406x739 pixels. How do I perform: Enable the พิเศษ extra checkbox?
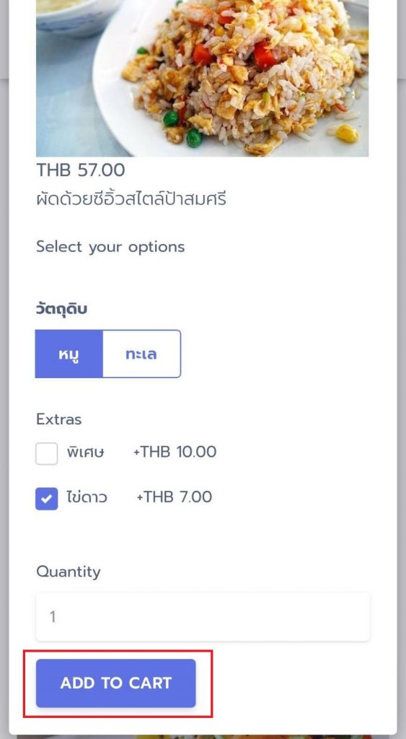click(x=47, y=453)
